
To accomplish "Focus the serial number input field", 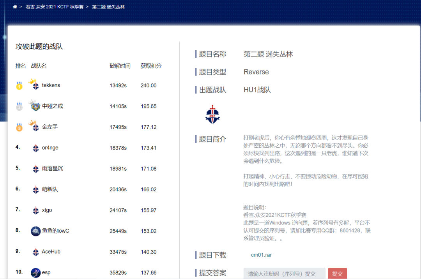I will [x=284, y=274].
